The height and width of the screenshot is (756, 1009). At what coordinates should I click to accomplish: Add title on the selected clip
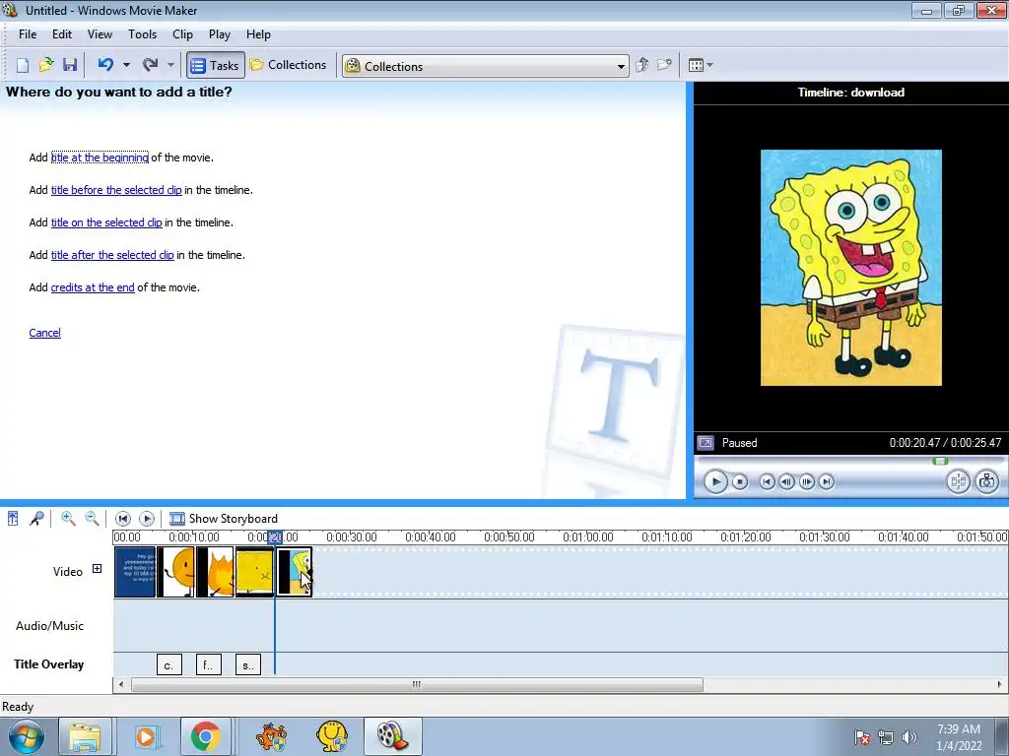[x=106, y=222]
